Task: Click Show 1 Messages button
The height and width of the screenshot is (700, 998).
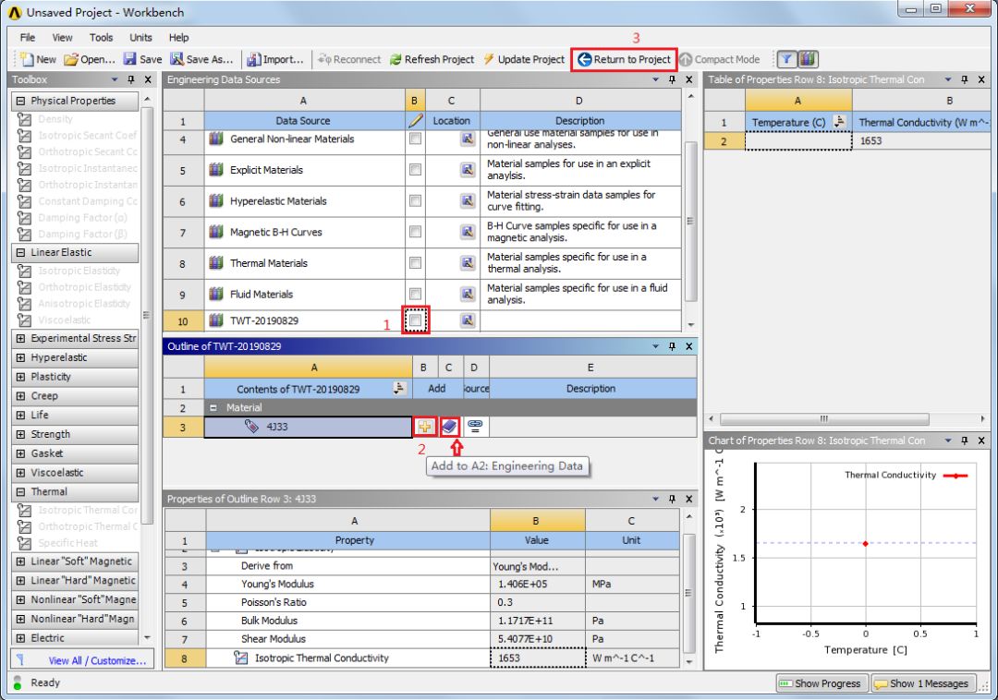Action: [923, 683]
